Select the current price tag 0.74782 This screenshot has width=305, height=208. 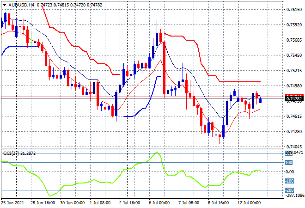tap(293, 99)
